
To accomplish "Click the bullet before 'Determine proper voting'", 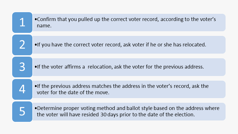I will 36,108.
